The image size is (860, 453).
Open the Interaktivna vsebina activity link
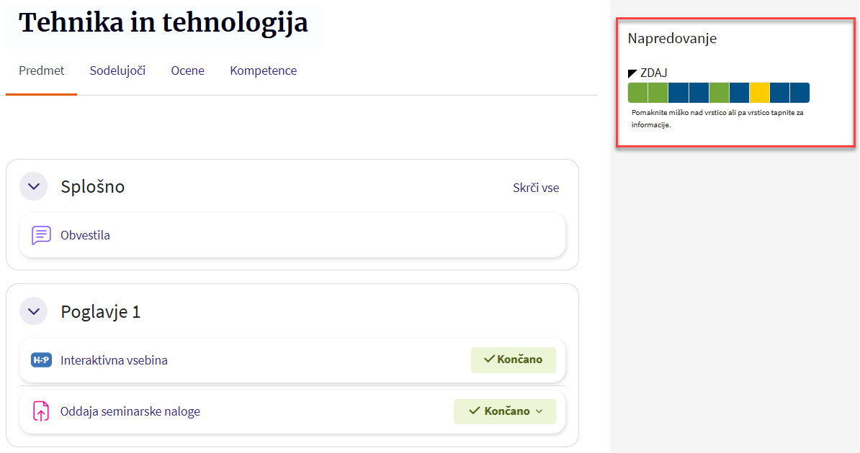coord(114,360)
